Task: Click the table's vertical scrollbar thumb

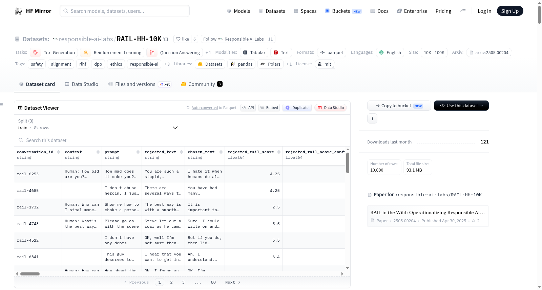Action: (348, 163)
